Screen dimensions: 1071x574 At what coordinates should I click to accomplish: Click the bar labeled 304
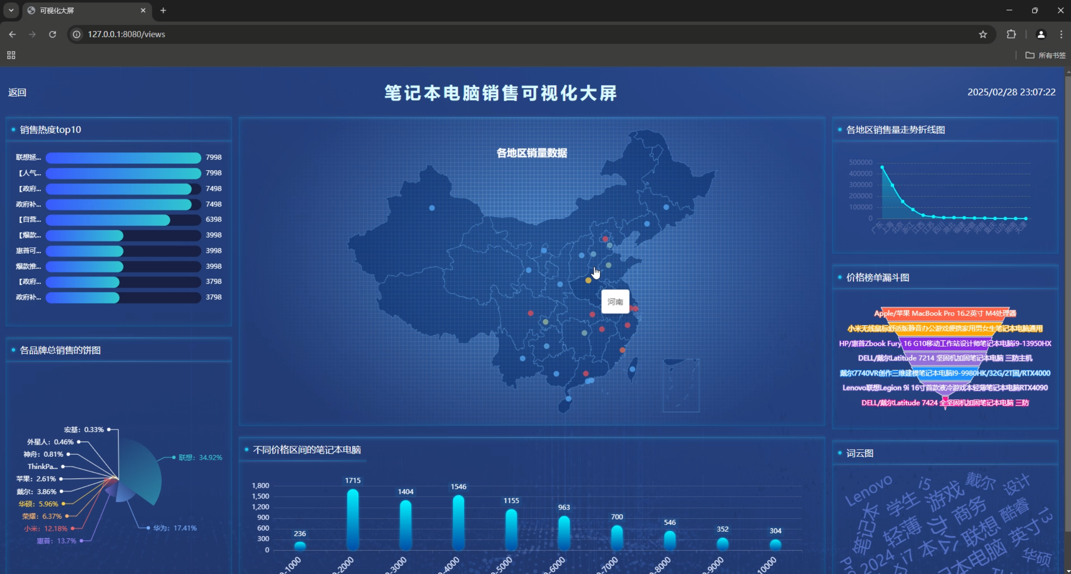(776, 545)
